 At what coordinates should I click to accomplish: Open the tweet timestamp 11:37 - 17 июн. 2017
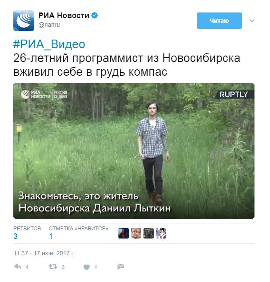(x=44, y=253)
